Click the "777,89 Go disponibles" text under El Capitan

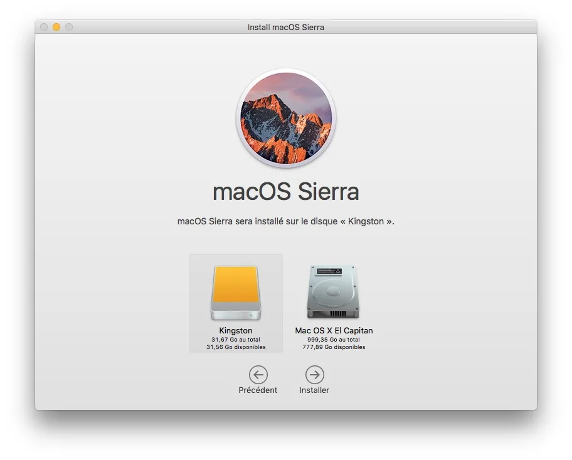click(332, 347)
